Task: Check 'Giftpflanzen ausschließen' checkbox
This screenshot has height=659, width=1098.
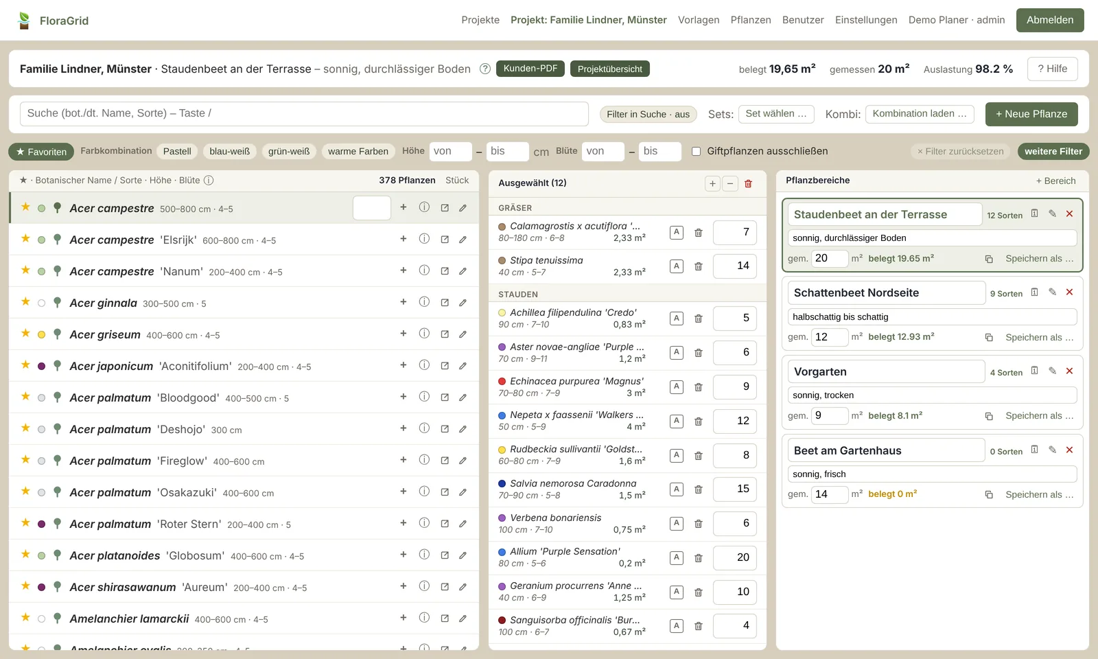Action: click(696, 152)
